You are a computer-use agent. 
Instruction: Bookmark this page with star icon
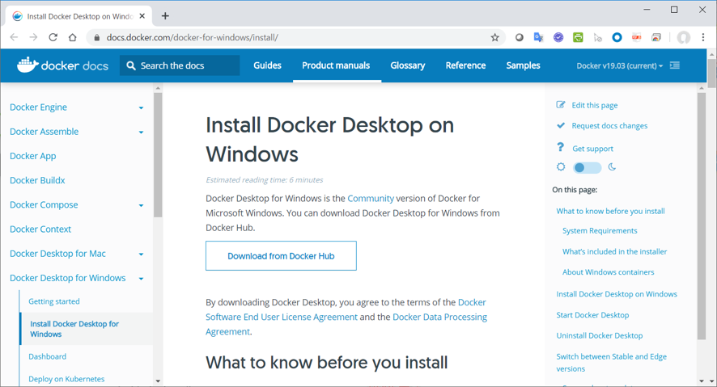[x=494, y=37]
